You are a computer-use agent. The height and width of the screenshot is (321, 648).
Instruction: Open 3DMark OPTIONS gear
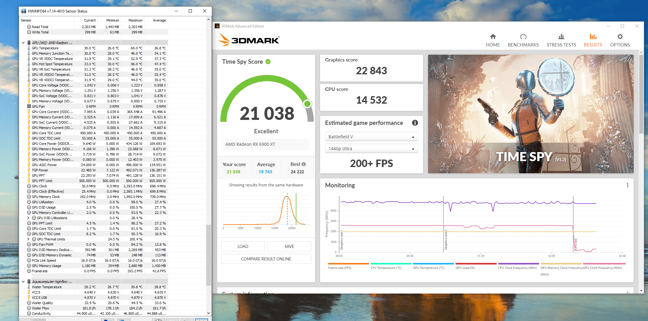click(620, 41)
